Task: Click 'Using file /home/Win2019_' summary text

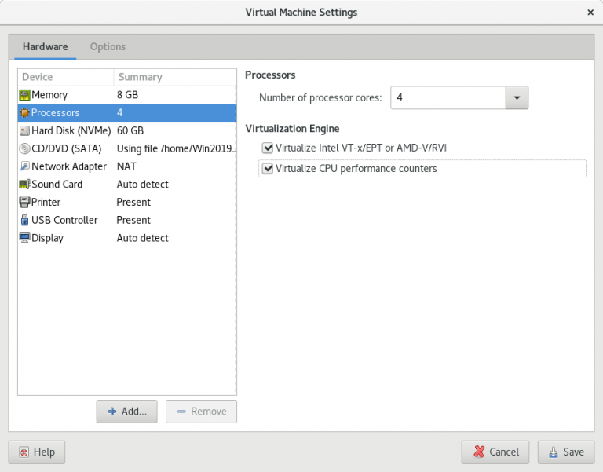Action: 176,148
